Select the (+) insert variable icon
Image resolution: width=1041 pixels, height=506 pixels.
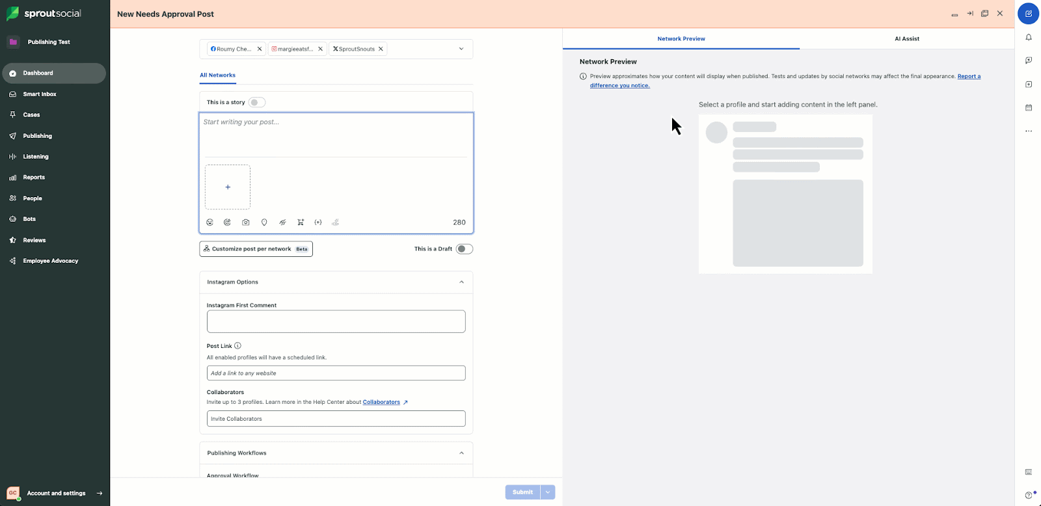318,222
